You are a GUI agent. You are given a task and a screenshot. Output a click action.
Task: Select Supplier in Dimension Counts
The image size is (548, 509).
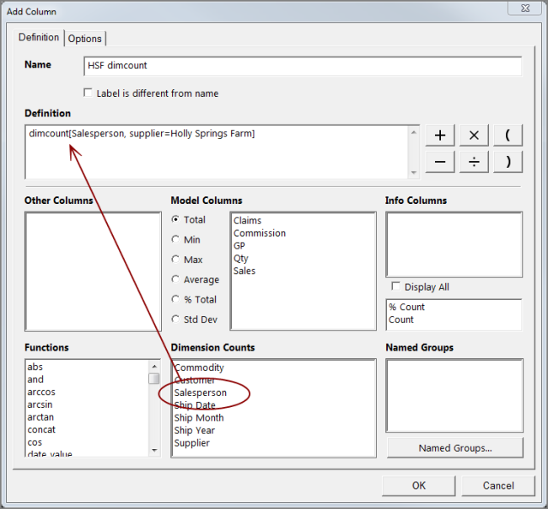coord(192,443)
